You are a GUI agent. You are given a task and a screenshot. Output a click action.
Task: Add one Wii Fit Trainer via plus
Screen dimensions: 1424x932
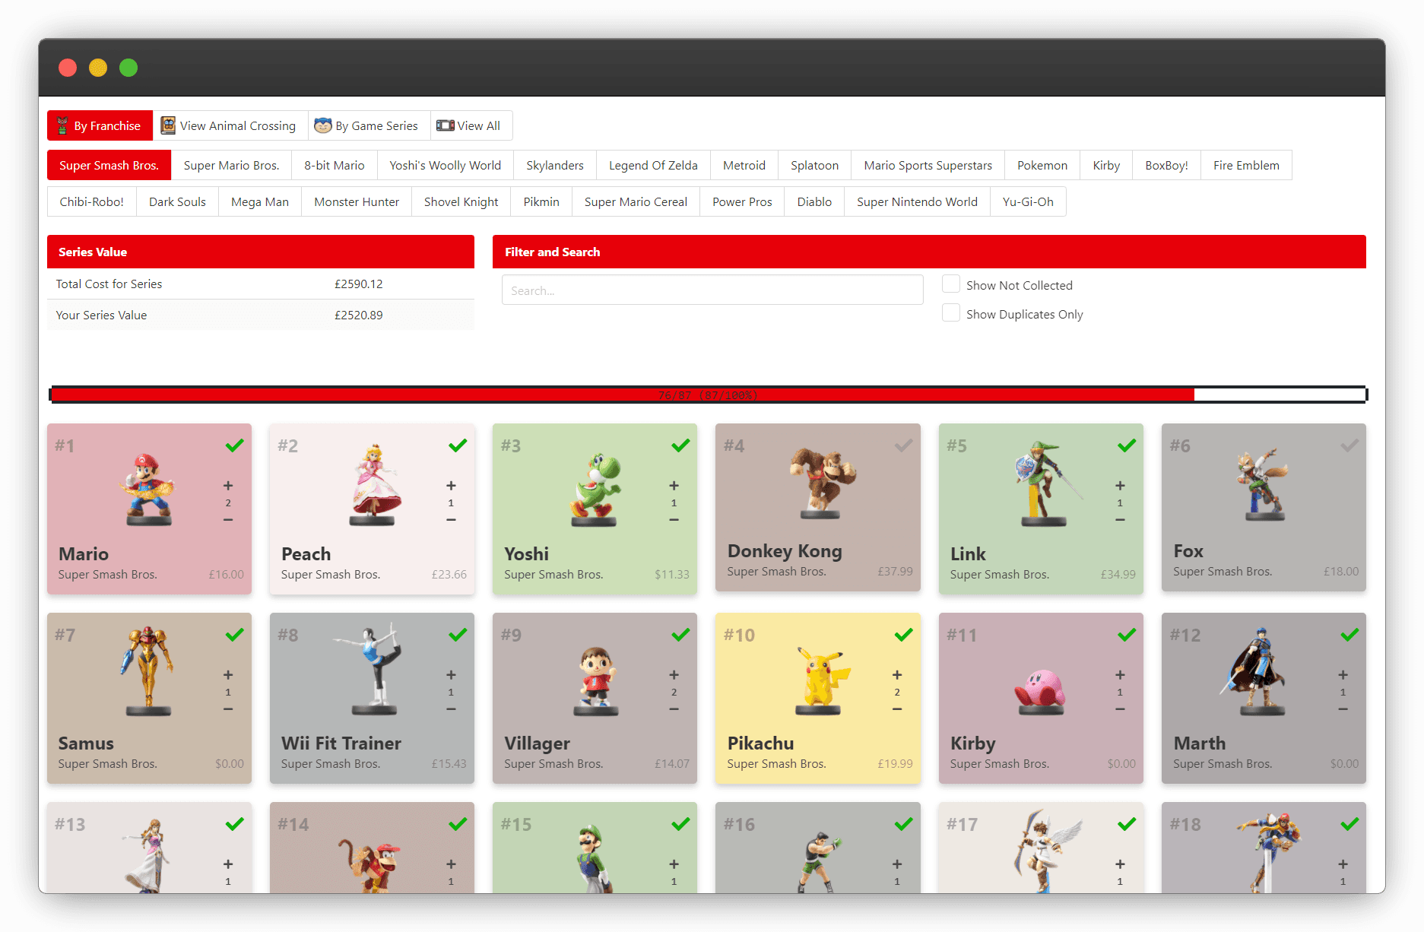click(451, 675)
